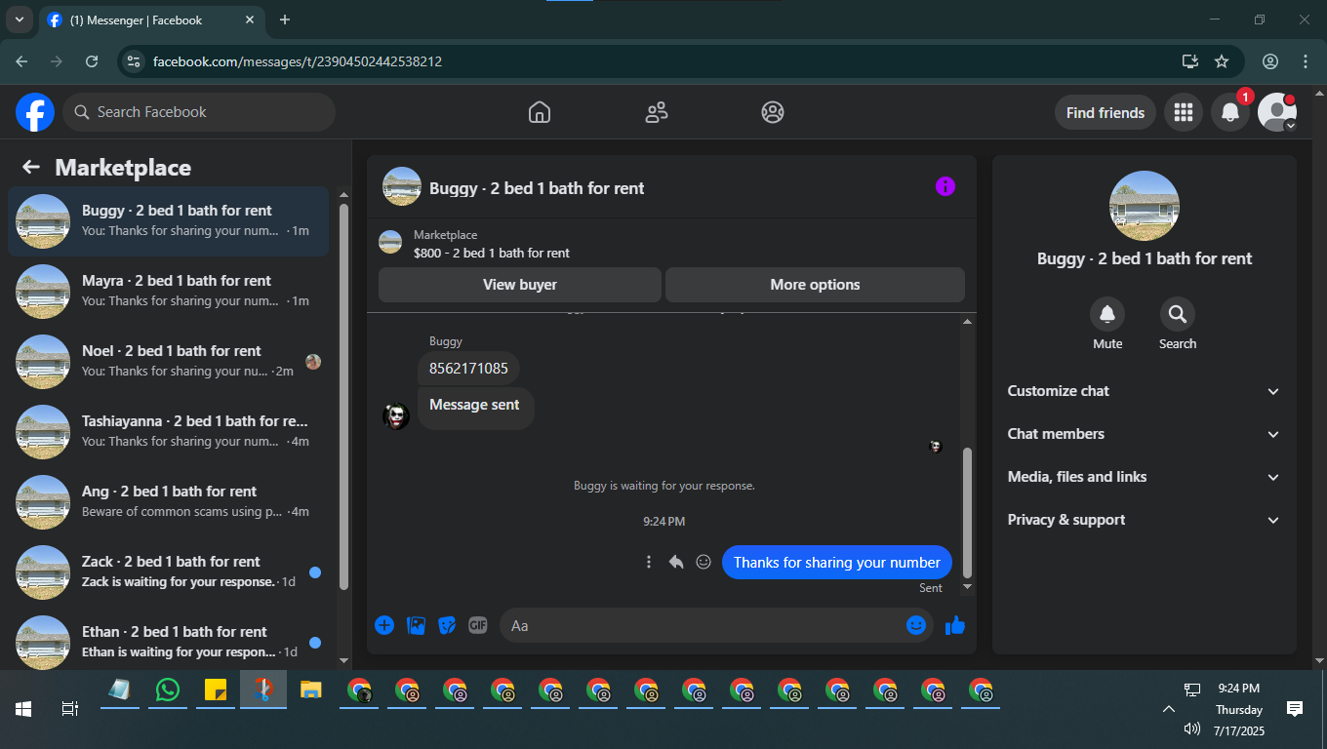Click the 'Thanks for sharing your number' bubble
Viewport: 1327px width, 749px height.
[837, 562]
